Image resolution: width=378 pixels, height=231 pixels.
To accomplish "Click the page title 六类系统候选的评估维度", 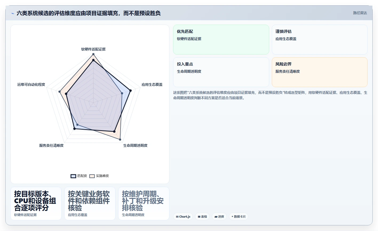I will (89, 13).
